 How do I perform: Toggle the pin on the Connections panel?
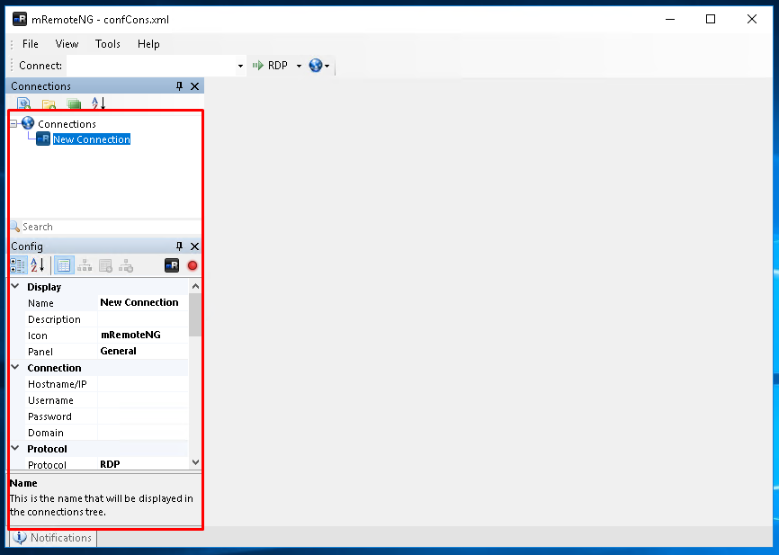coord(178,85)
